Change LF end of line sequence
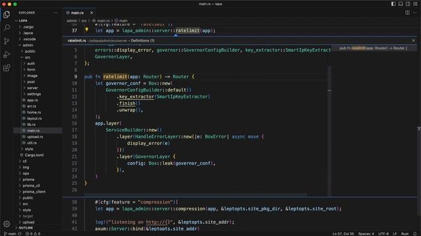This screenshot has width=421, height=236. point(395,233)
